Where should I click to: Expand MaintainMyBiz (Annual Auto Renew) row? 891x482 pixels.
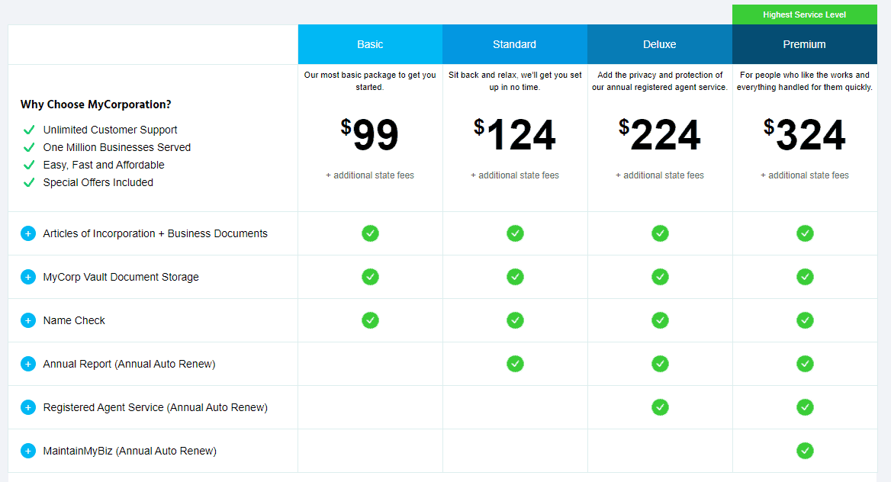pyautogui.click(x=27, y=451)
